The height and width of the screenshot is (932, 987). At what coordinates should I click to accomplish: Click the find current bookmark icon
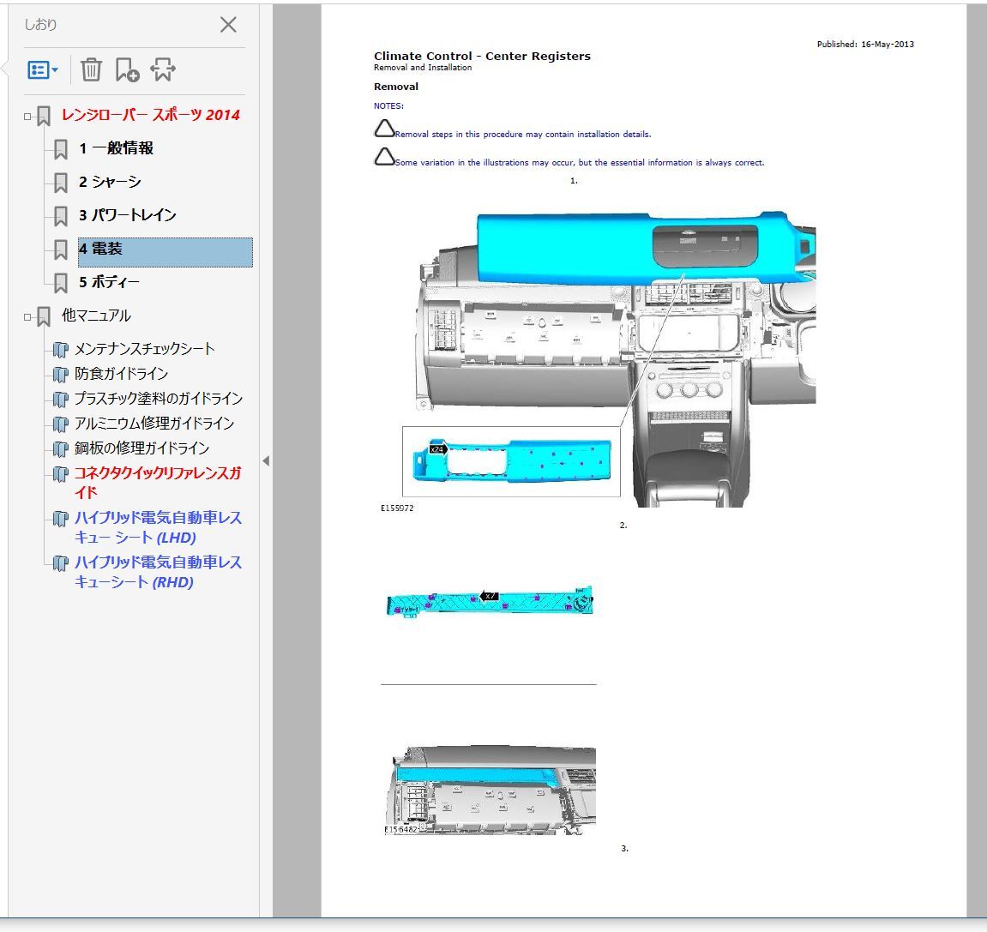[162, 69]
